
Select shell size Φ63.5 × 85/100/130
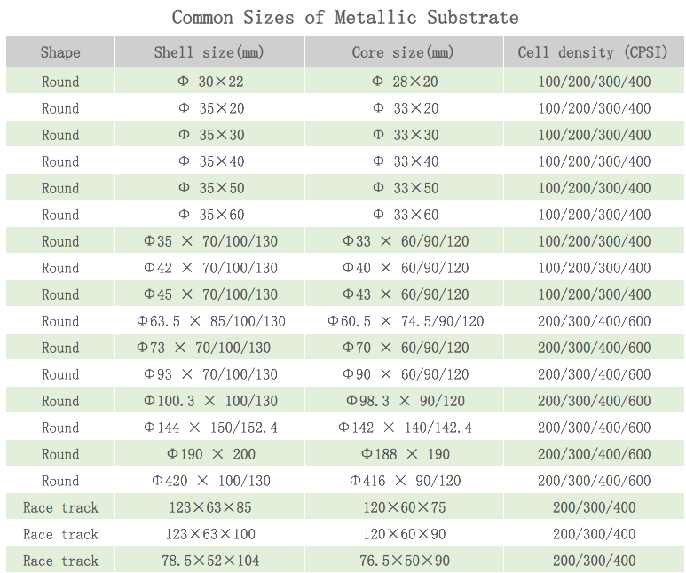coord(210,321)
